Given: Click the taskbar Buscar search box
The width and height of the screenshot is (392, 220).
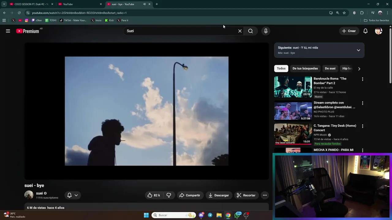Looking at the screenshot, I should point(174,215).
